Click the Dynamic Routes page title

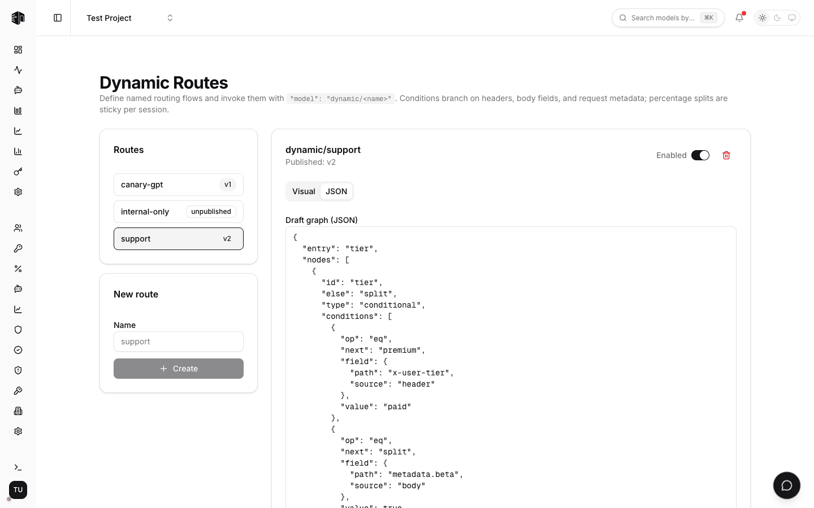tap(164, 82)
